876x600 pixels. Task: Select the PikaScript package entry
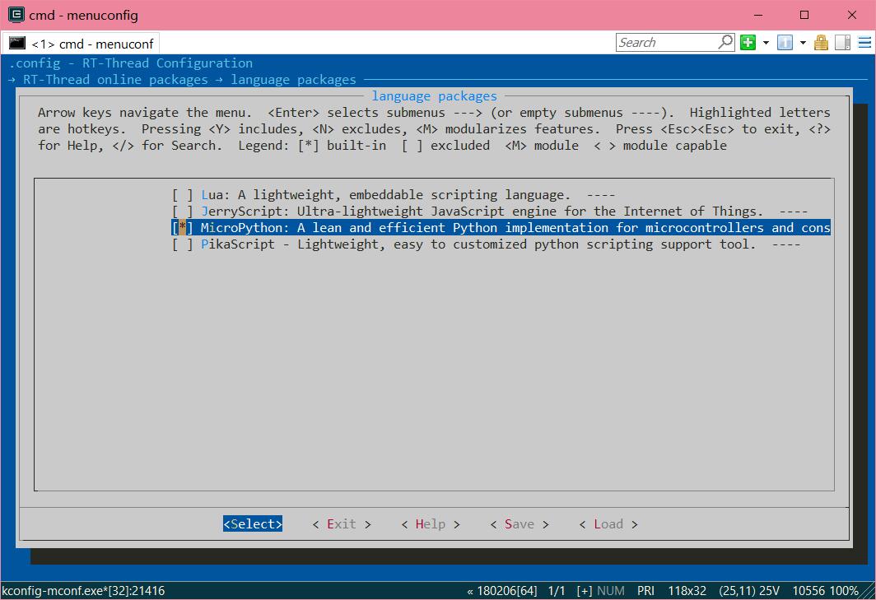(478, 244)
